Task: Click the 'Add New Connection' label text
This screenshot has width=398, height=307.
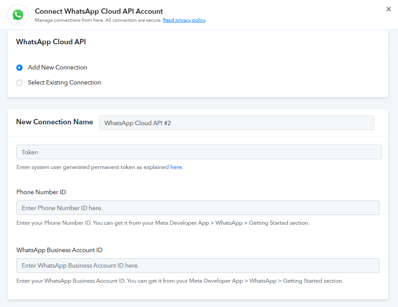Action: tap(58, 68)
